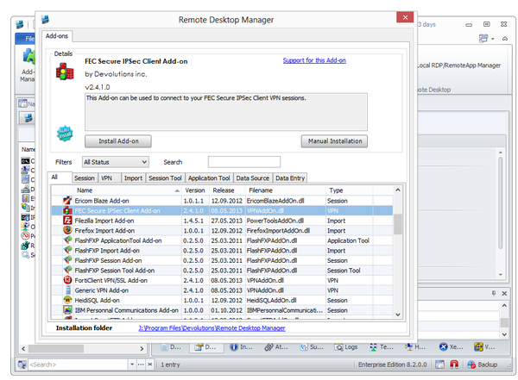This screenshot has width=518, height=380.
Task: Select the Add-ons dialog tab
Action: coord(57,36)
